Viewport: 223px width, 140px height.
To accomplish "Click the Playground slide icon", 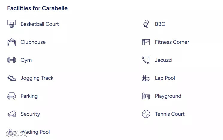I will pos(146,96).
